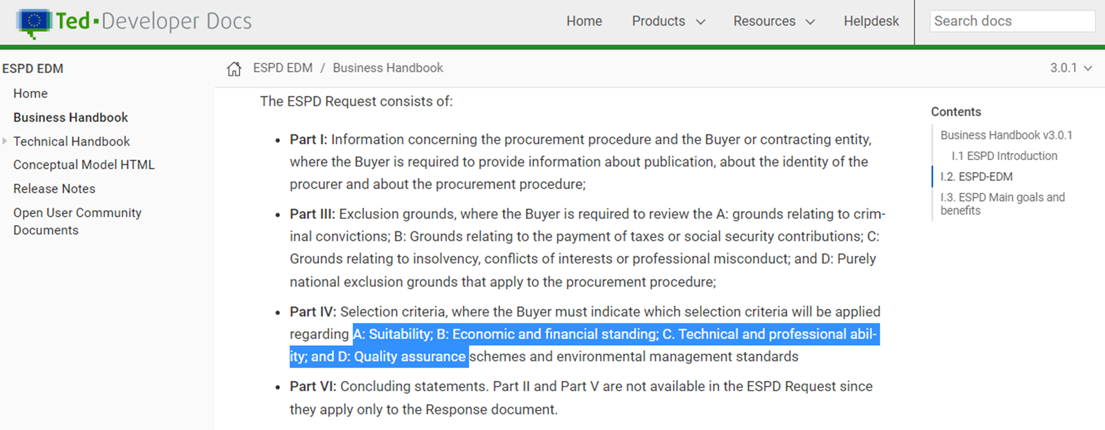This screenshot has width=1105, height=430.
Task: Open Release Notes from the sidebar
Action: (54, 188)
